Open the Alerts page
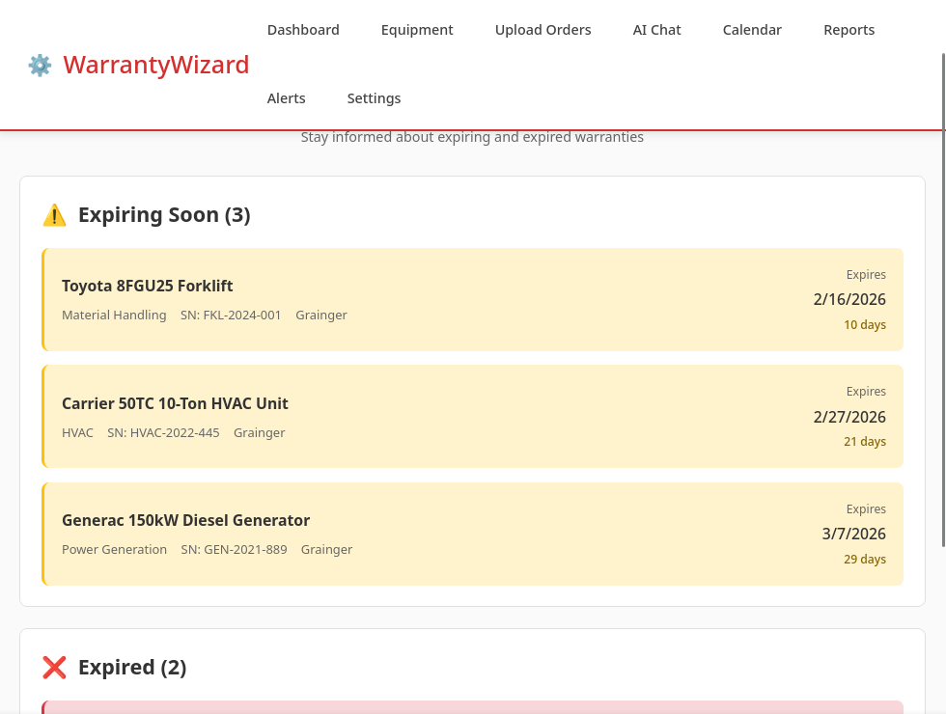946x714 pixels. pos(287,98)
